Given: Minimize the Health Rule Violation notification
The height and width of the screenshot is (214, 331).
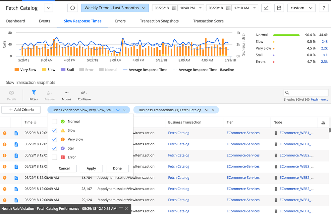Looking at the screenshot, I should tap(121, 208).
